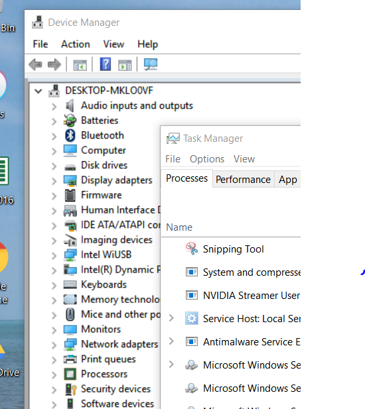Click the Keyboards icon in device tree
Screen dimensions: 365x409
70,284
